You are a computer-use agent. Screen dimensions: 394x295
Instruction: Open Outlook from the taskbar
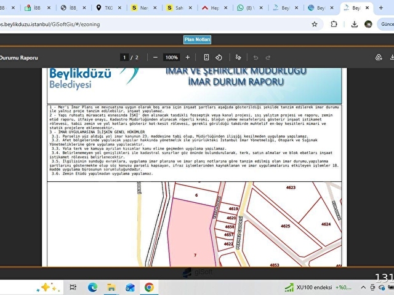coord(130,287)
